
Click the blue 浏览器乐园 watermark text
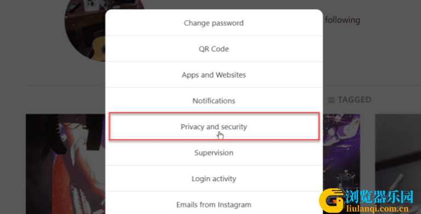click(379, 198)
